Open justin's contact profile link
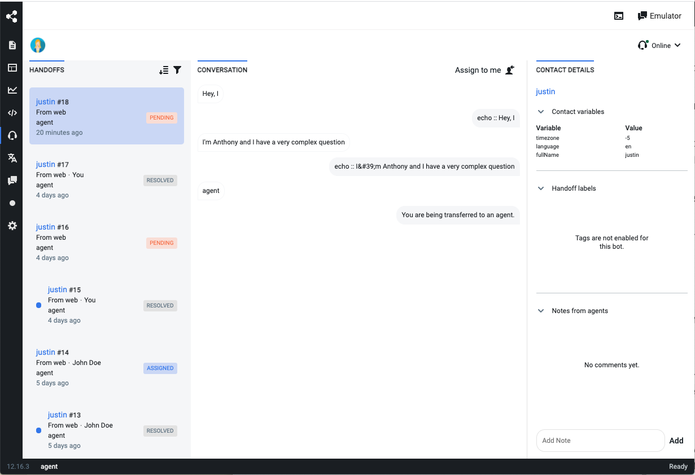695x475 pixels. pyautogui.click(x=545, y=91)
